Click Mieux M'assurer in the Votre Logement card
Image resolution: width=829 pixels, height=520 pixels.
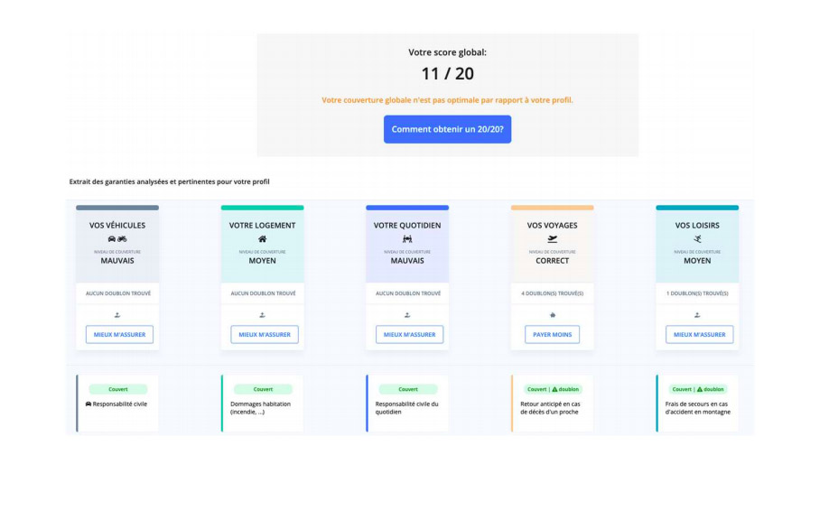point(265,334)
